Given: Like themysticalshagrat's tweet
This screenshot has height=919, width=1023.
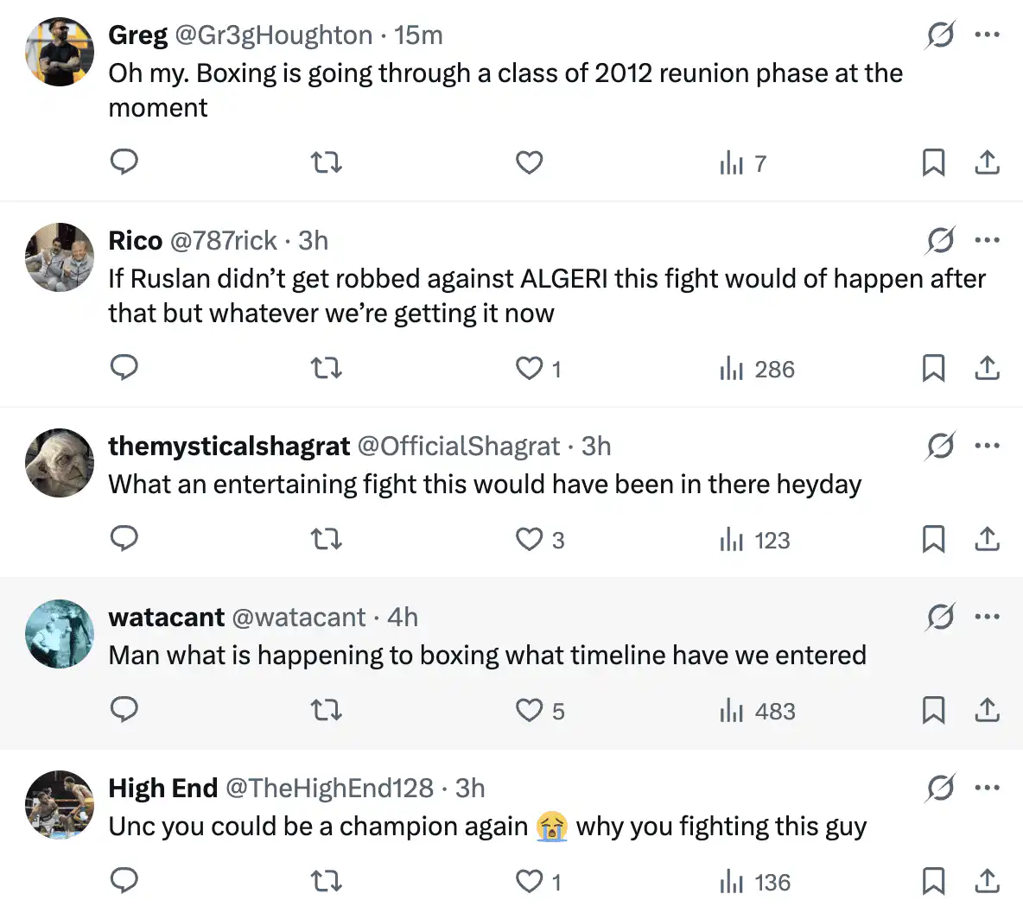Looking at the screenshot, I should [529, 540].
